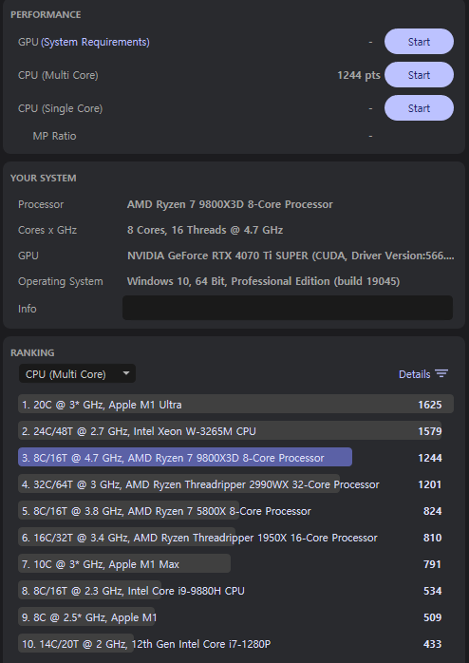
Task: Click into the Info text field
Action: tap(288, 308)
